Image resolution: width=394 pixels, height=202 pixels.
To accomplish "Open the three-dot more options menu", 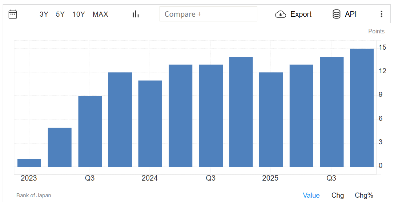I will click(x=381, y=14).
